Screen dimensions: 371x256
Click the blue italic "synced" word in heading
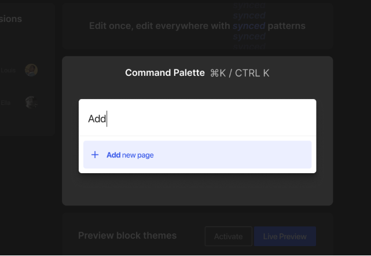249,26
